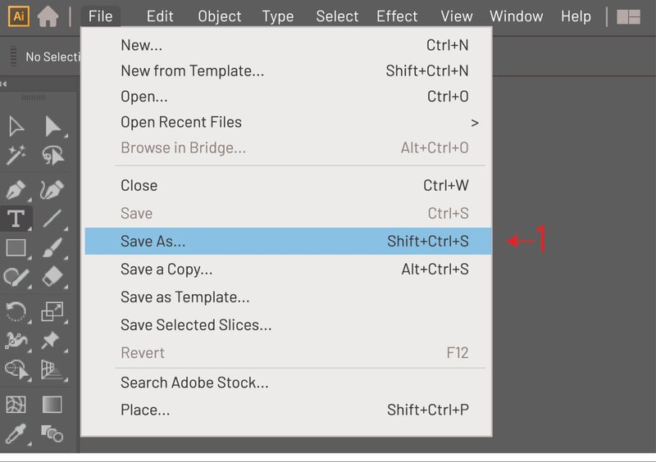The height and width of the screenshot is (462, 656).
Task: Select the Line Segment tool
Action: (x=52, y=218)
